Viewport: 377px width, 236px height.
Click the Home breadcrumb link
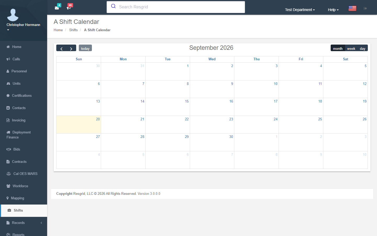click(x=58, y=30)
